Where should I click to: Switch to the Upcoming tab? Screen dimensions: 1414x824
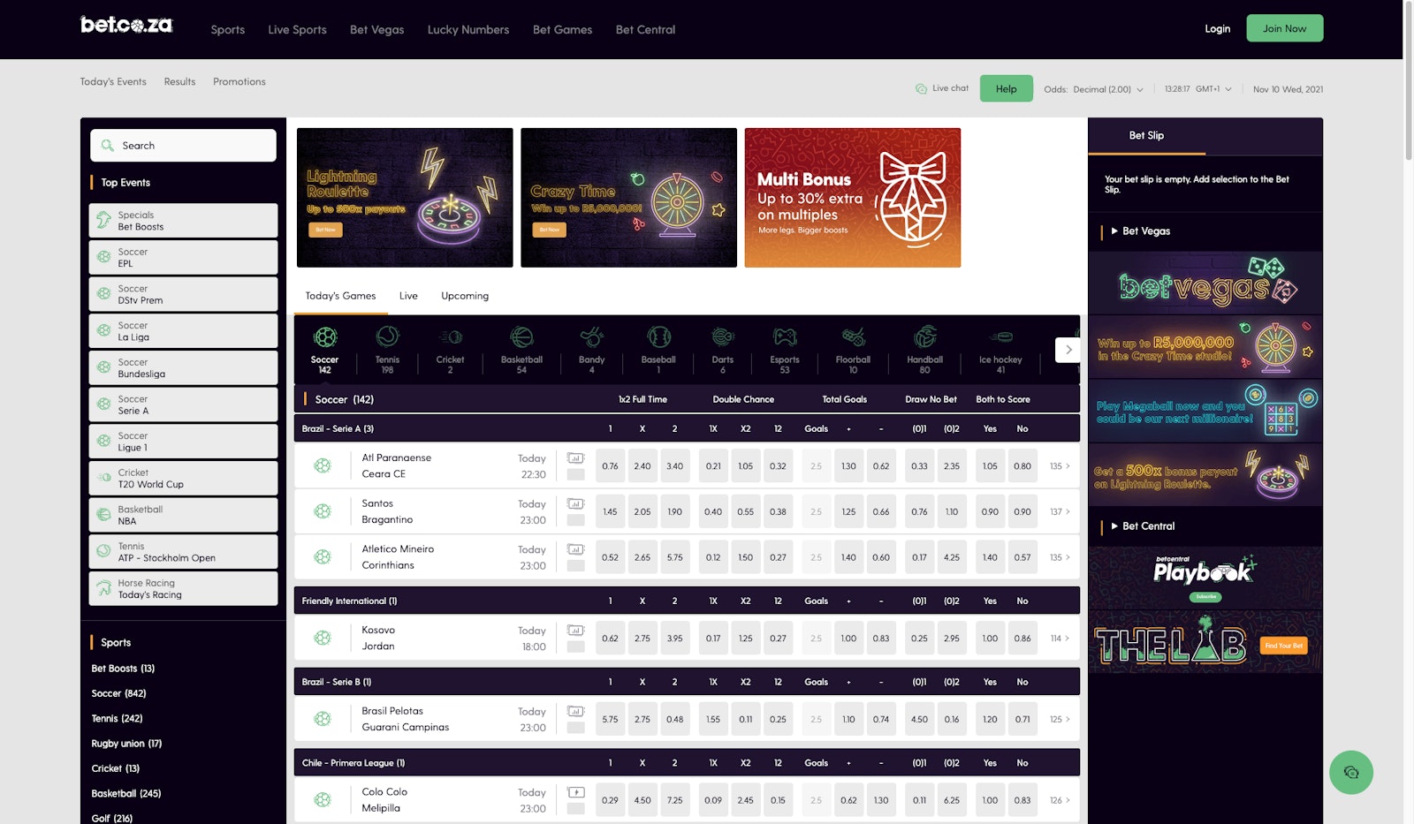coord(465,296)
